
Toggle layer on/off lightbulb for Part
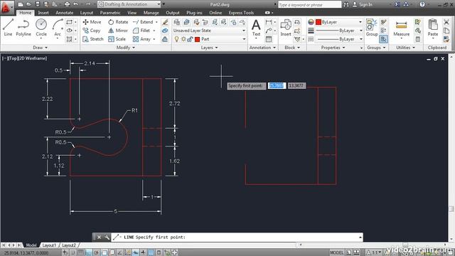[x=176, y=39]
